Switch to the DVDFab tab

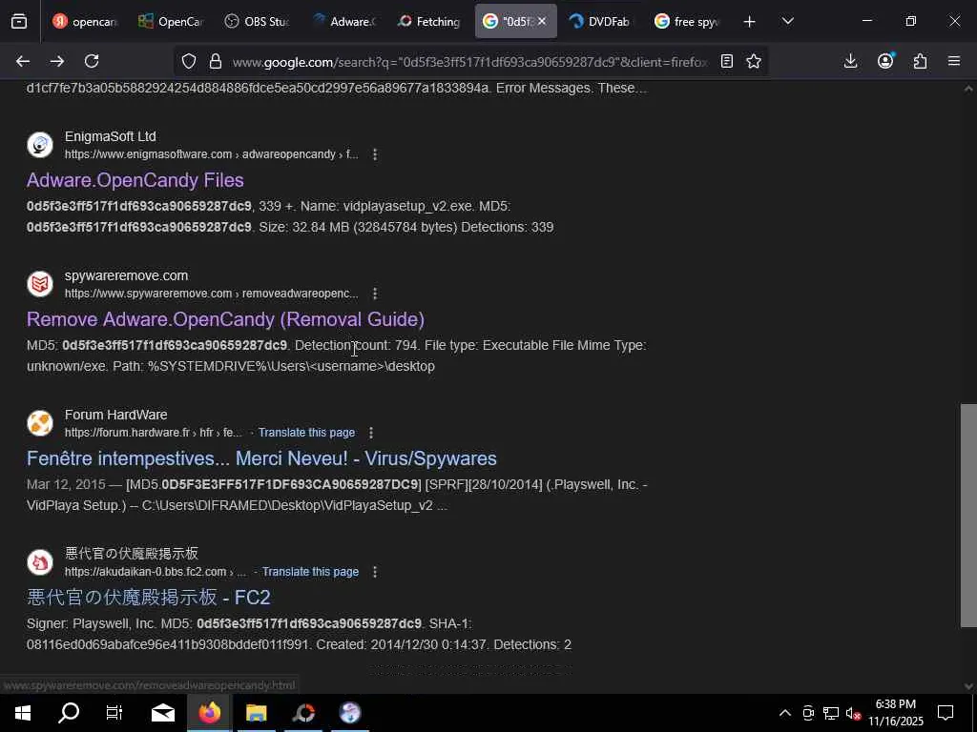601,22
